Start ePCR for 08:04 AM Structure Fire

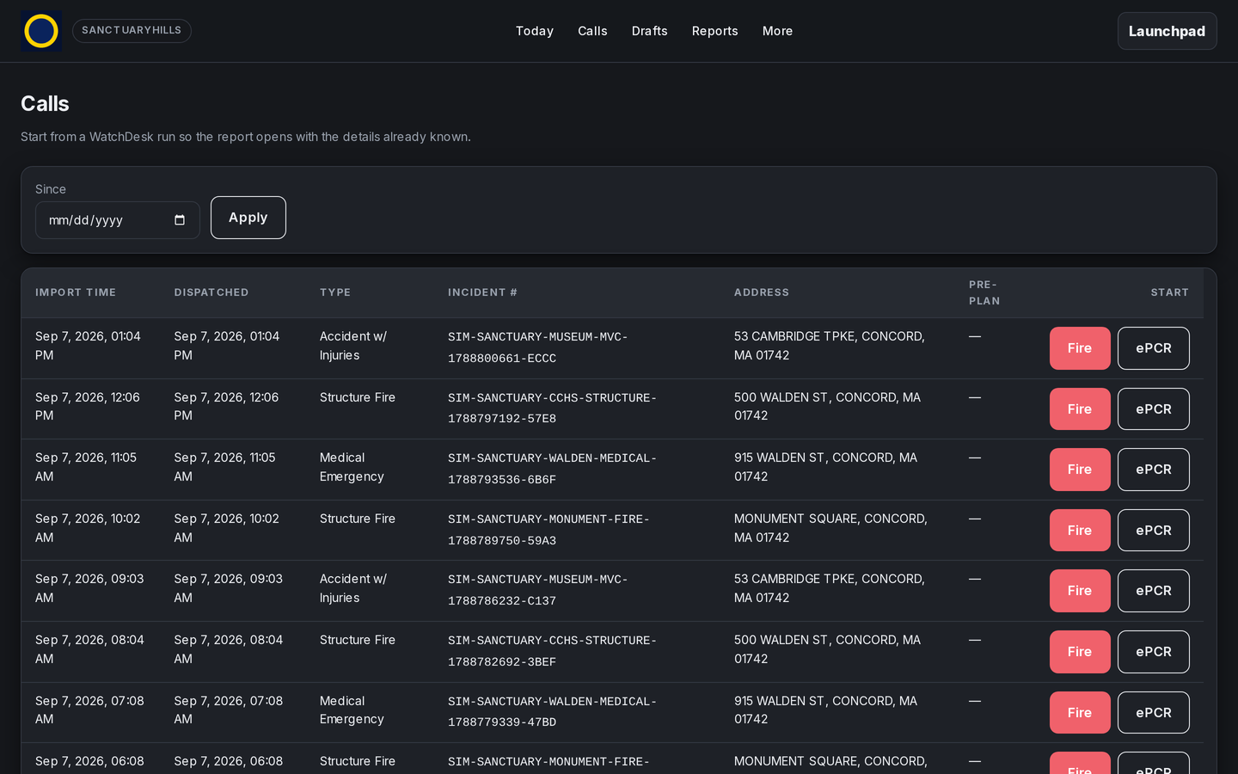(x=1154, y=652)
